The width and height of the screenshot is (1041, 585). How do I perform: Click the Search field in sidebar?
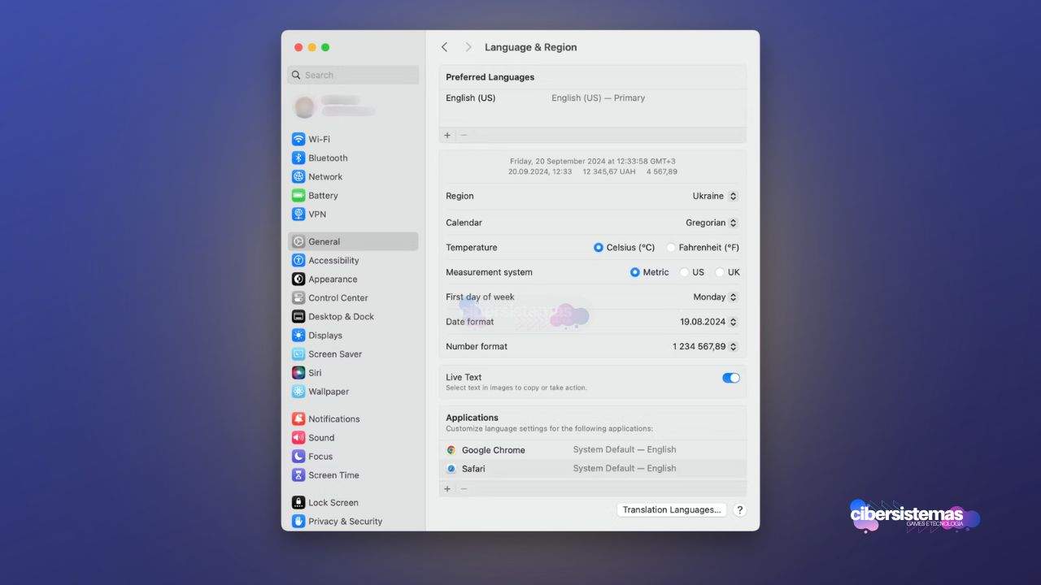coord(353,75)
